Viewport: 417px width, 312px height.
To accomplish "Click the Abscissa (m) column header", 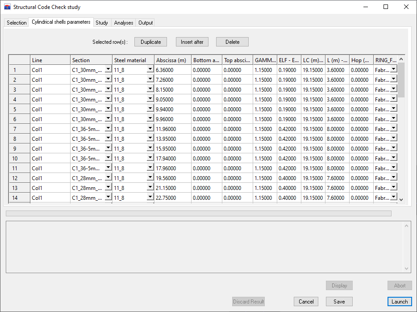I will point(172,60).
